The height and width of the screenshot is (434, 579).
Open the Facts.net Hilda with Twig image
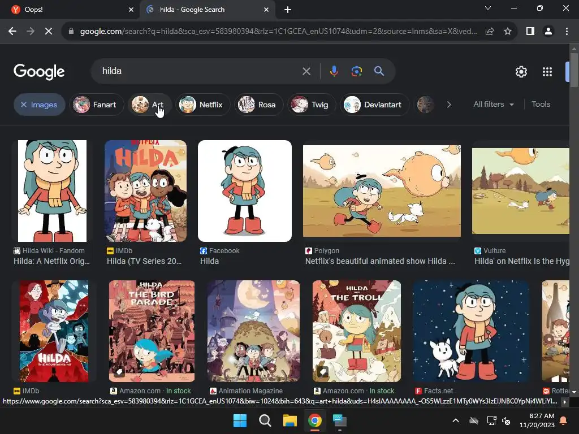point(471,331)
